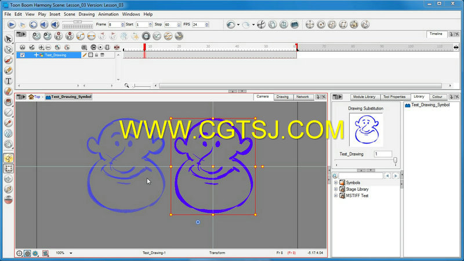The image size is (464, 261).
Task: Select the Test_Drawing layer name
Action: (56, 55)
